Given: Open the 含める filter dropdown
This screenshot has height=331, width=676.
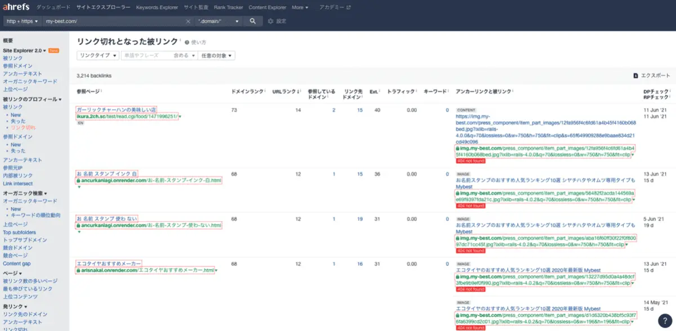Looking at the screenshot, I should [x=184, y=55].
